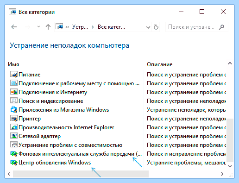Click the address bar control panel icon
This screenshot has width=239, height=183.
click(59, 26)
